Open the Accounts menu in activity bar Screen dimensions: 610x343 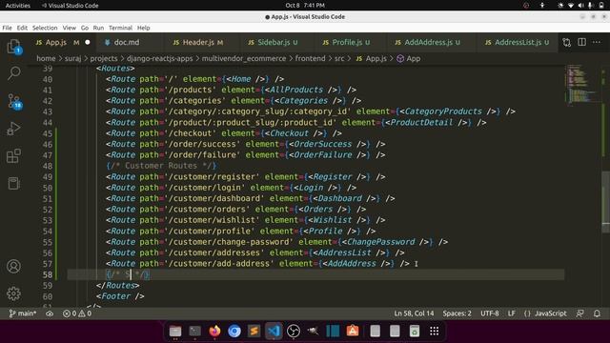(x=14, y=267)
